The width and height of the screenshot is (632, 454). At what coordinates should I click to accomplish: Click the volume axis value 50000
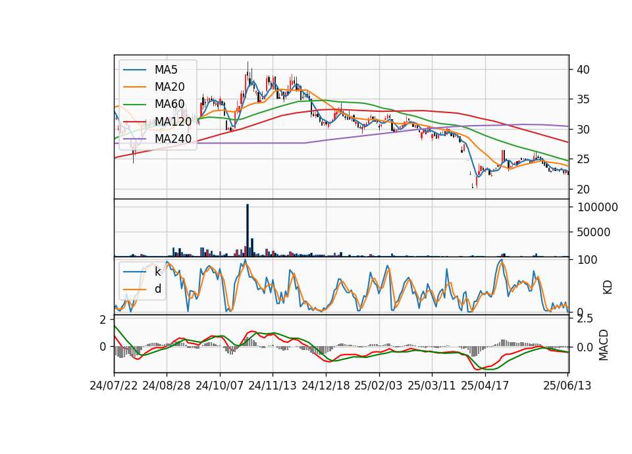coord(594,232)
